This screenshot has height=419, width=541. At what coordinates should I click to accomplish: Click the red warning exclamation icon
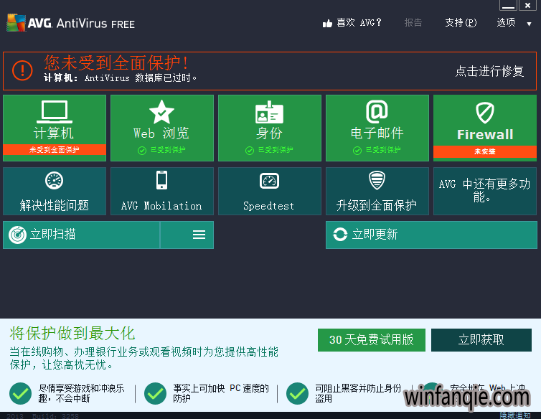22,70
